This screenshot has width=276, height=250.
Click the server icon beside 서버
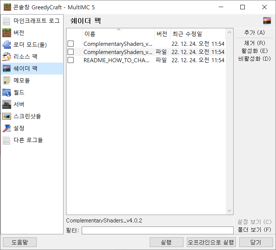7,104
